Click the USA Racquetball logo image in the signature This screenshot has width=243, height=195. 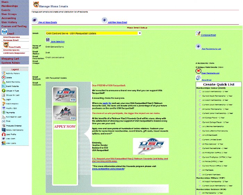click(151, 146)
